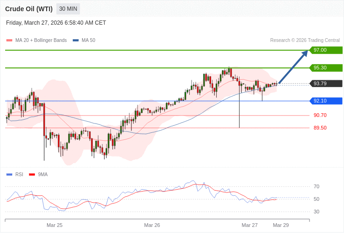Click the Crude Oil (WTI) title

[29, 9]
